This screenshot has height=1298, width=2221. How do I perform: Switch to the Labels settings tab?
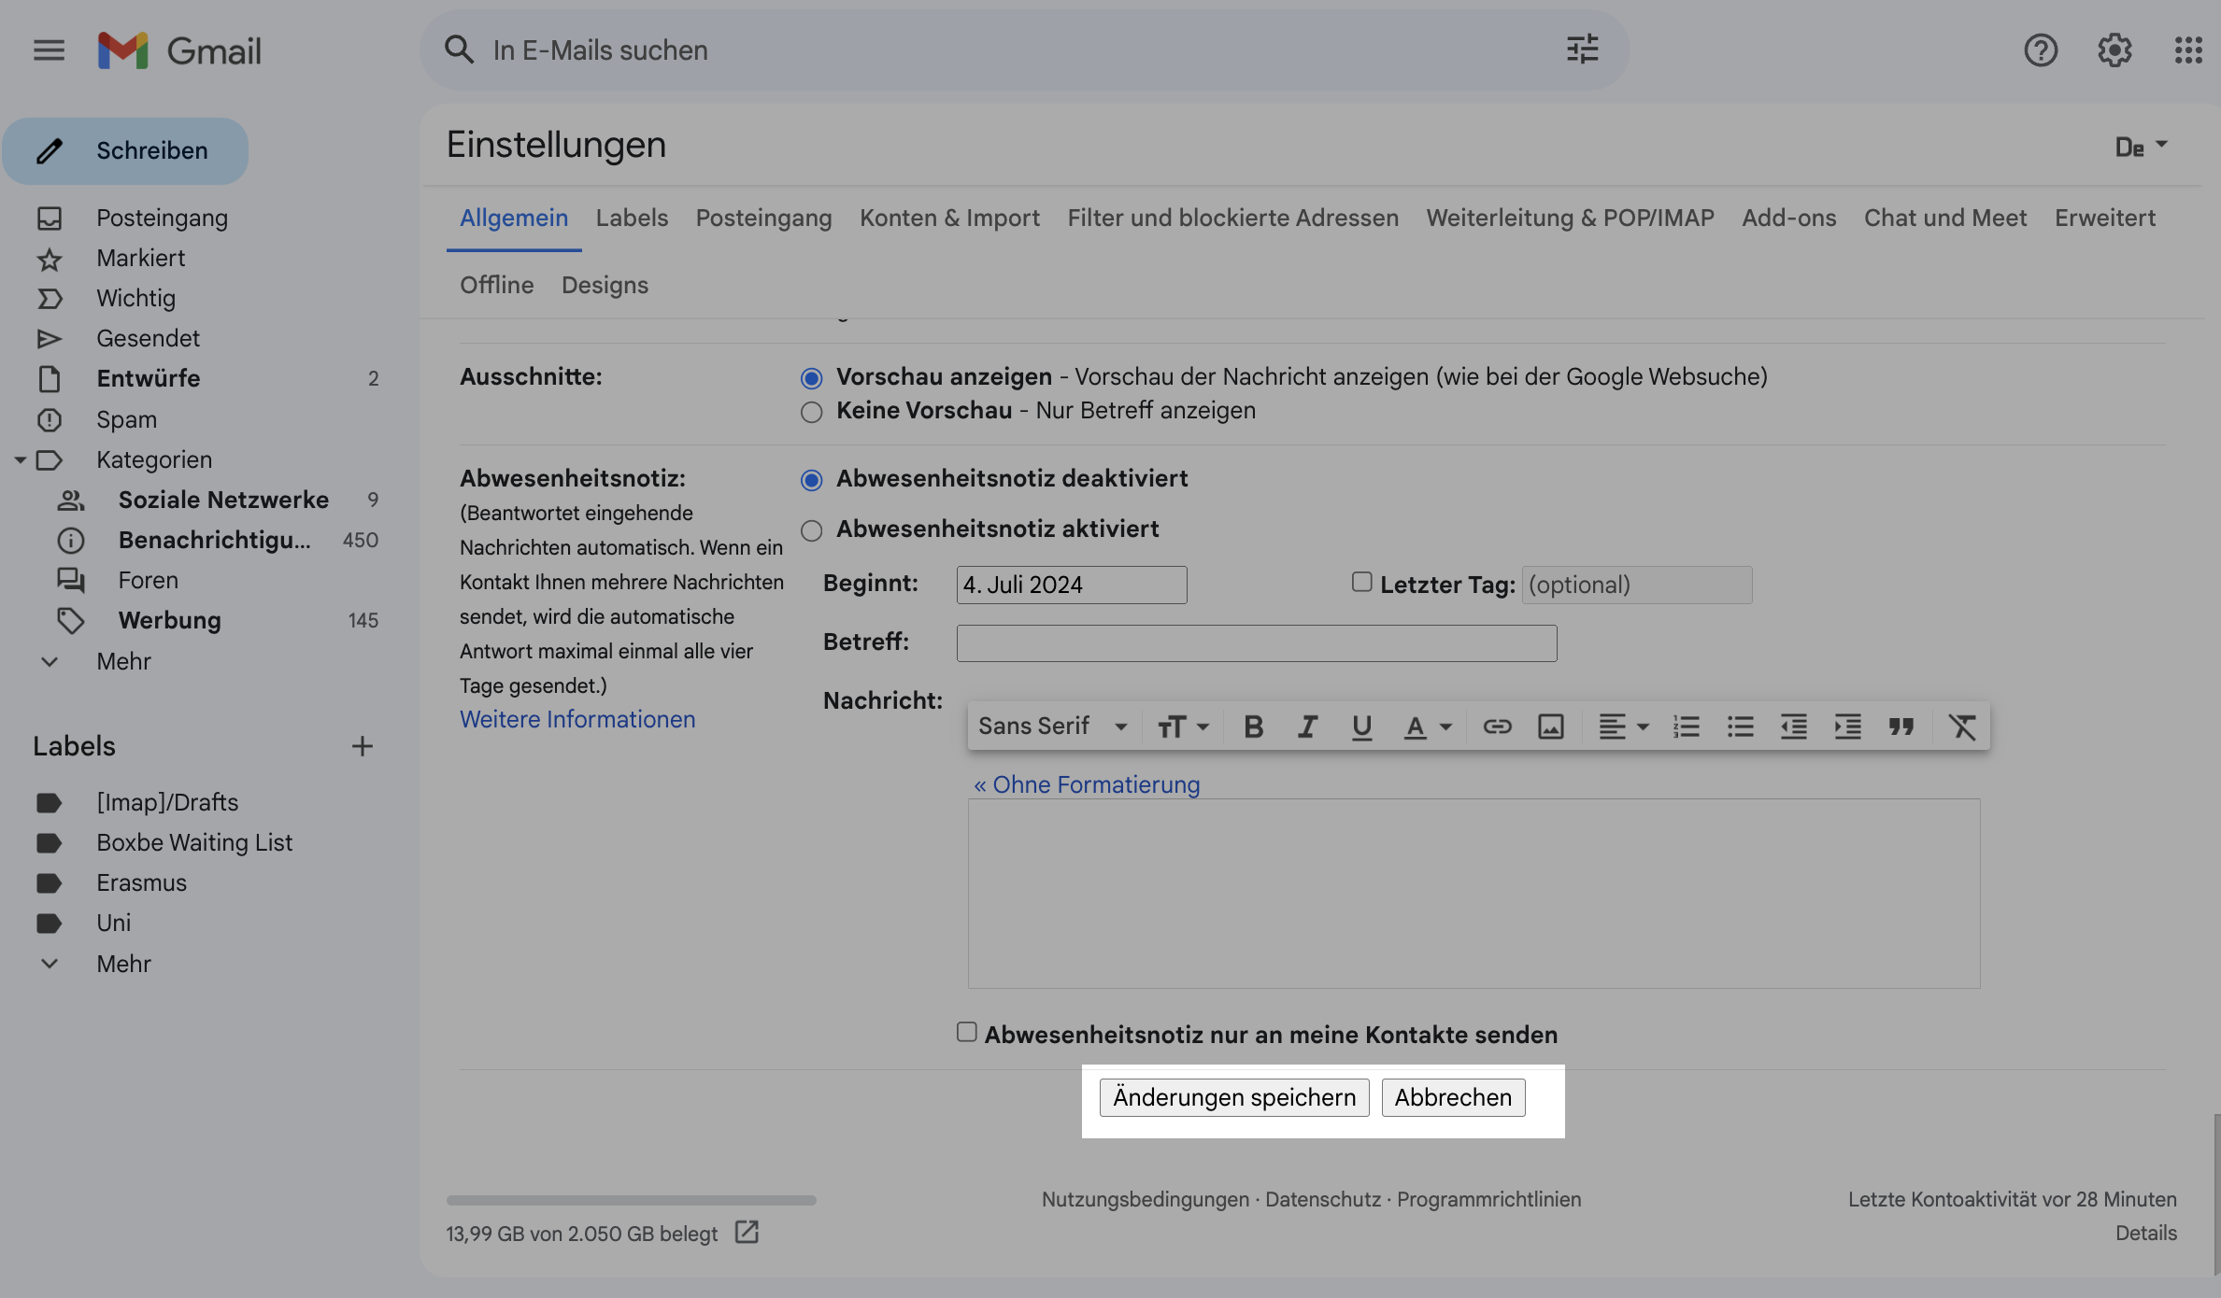click(x=632, y=218)
